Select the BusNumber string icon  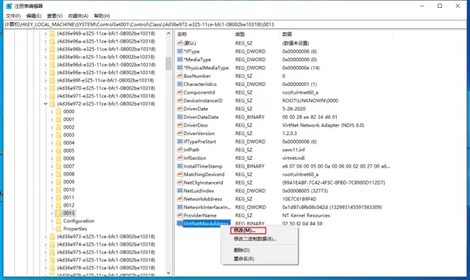(180, 76)
